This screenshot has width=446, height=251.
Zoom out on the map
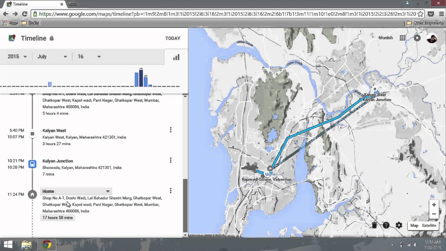(x=434, y=214)
